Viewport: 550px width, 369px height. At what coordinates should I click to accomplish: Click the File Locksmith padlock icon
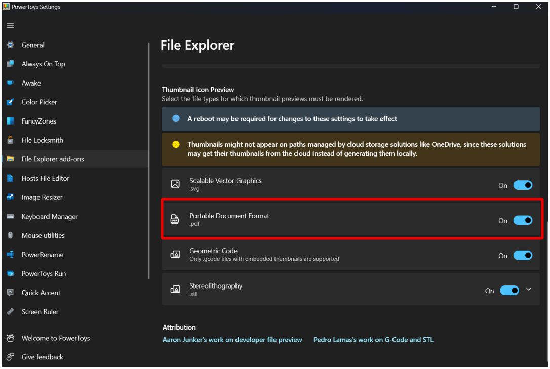pos(10,140)
